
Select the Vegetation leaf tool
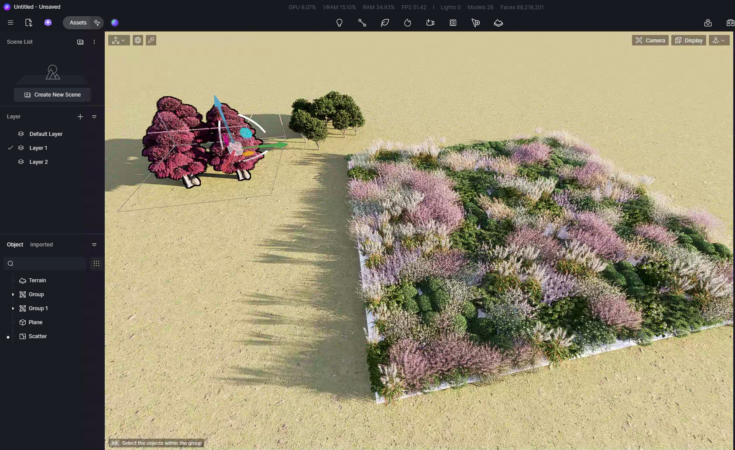tap(385, 23)
